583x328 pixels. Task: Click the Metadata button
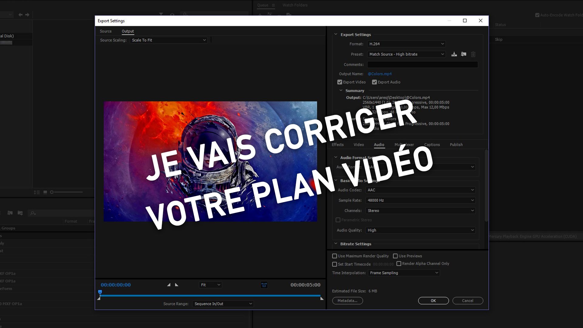tap(347, 301)
